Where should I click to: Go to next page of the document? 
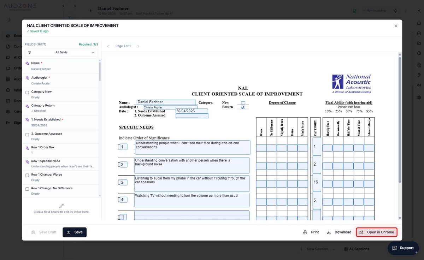coord(138,46)
